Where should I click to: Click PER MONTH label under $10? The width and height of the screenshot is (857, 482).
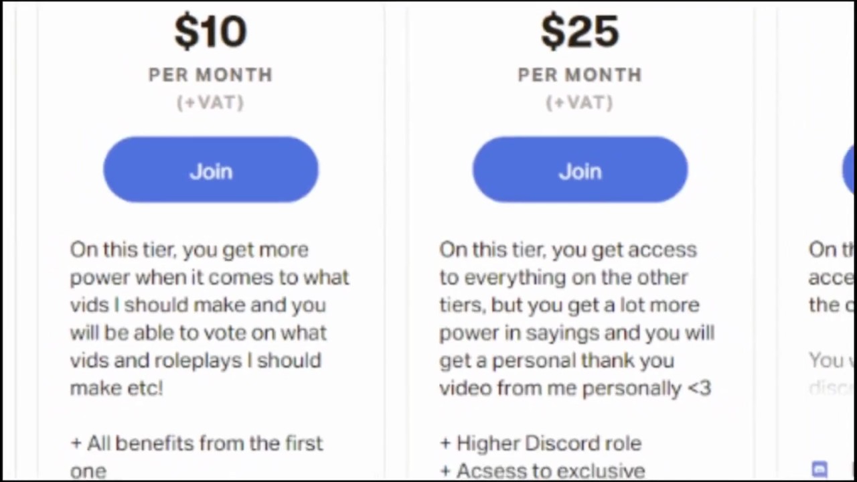[211, 74]
